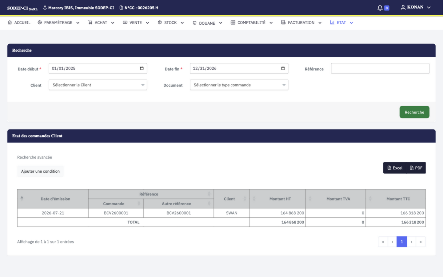This screenshot has height=277, width=443.
Task: Sort by the Montant TTC column arrows
Action: click(370, 199)
